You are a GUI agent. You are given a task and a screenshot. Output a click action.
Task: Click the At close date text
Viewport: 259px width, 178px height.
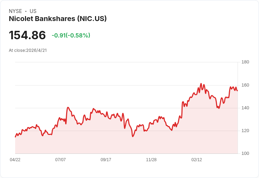(x=28, y=50)
